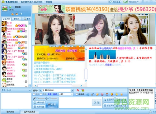Click the 高级 advanced link
The height and width of the screenshot is (114, 156).
(x=55, y=94)
